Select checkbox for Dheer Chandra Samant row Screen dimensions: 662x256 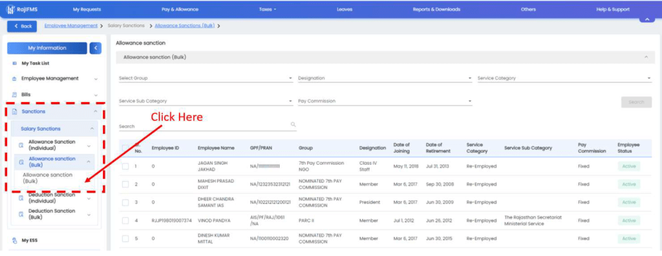tap(125, 202)
